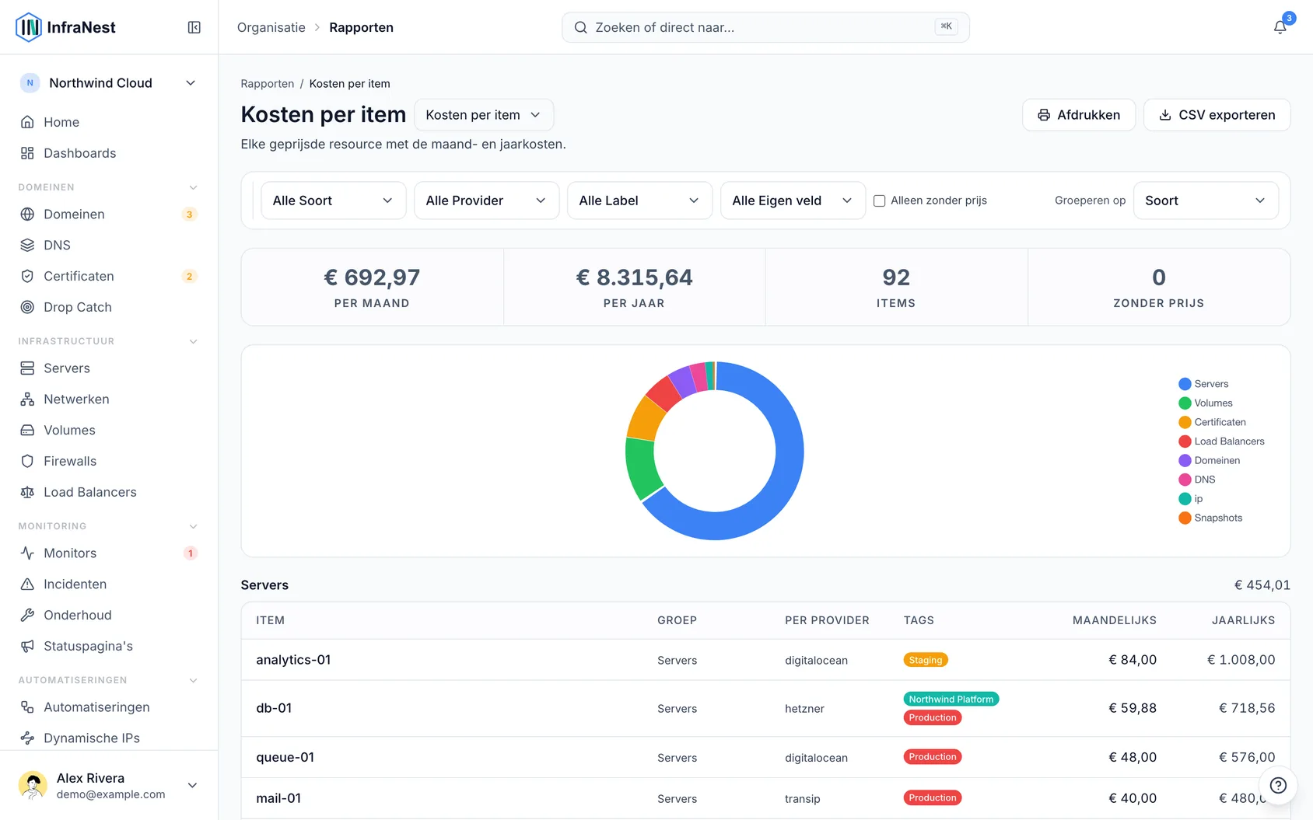This screenshot has width=1313, height=820.
Task: Open Certificaten shield item
Action: click(109, 276)
